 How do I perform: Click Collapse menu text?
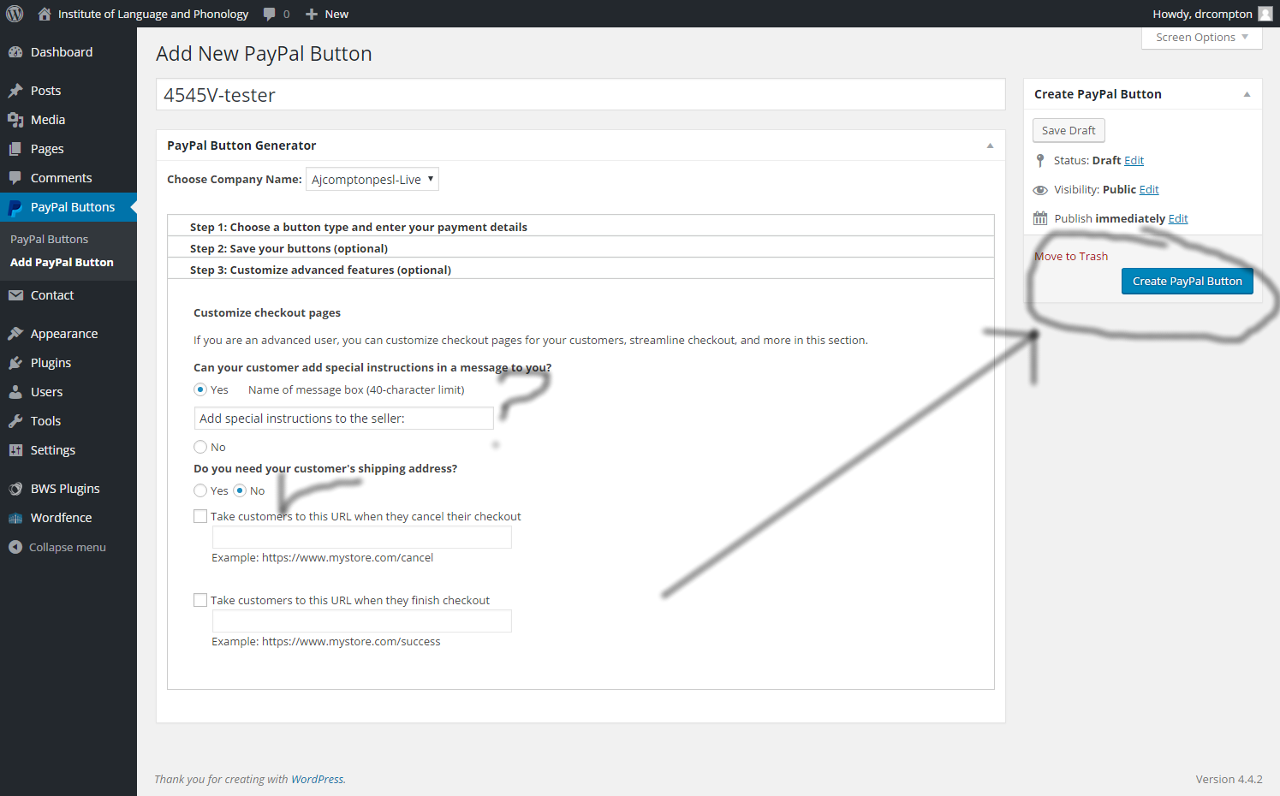pyautogui.click(x=68, y=547)
